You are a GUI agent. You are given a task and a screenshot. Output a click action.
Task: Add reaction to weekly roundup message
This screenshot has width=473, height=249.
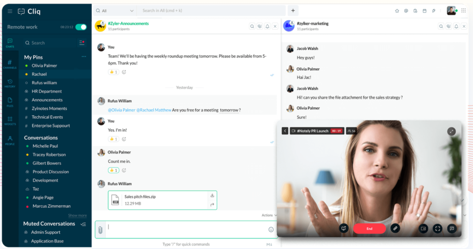[x=124, y=72]
